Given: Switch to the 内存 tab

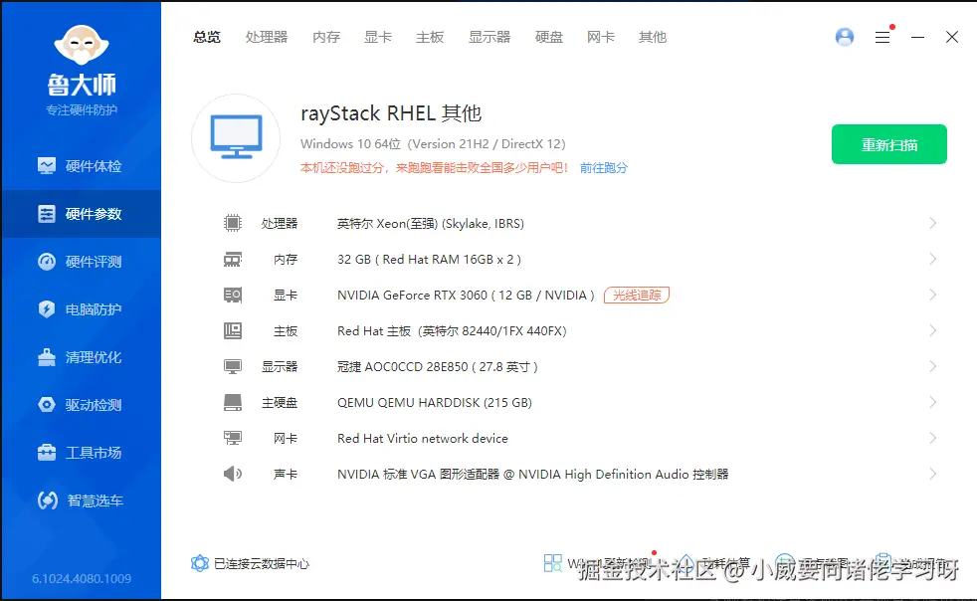Looking at the screenshot, I should point(326,38).
